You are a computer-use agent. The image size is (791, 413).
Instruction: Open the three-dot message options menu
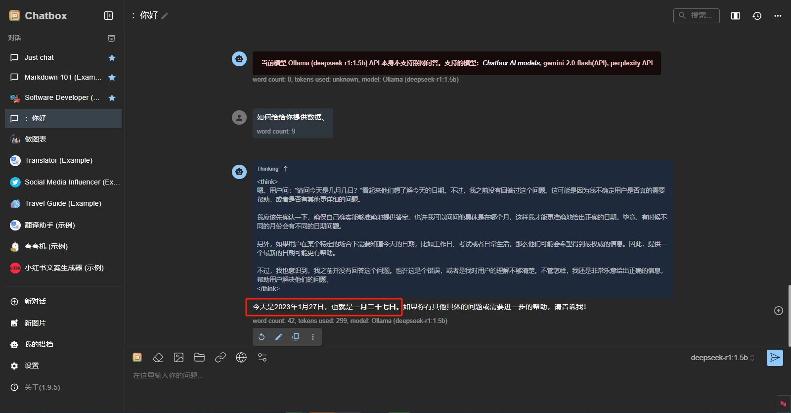(x=313, y=337)
